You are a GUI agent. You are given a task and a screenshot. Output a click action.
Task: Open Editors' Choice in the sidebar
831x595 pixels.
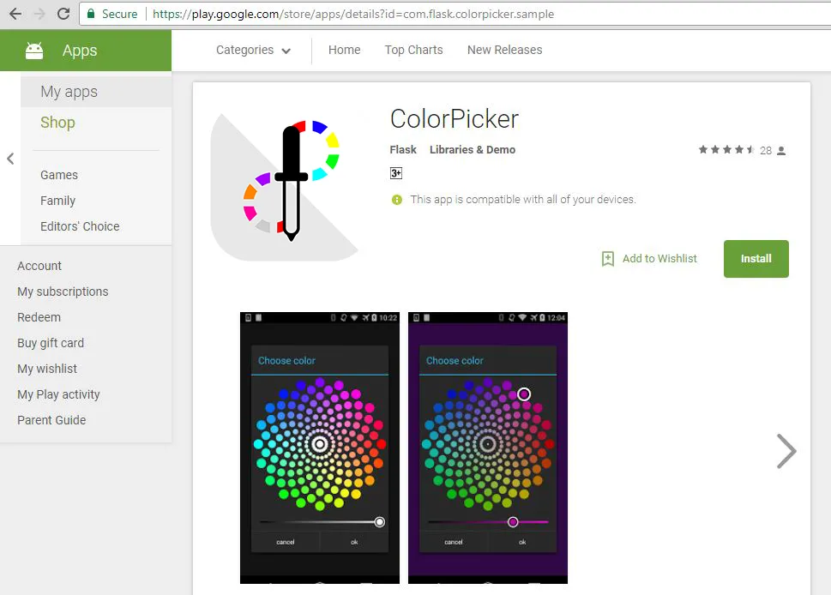coord(80,226)
